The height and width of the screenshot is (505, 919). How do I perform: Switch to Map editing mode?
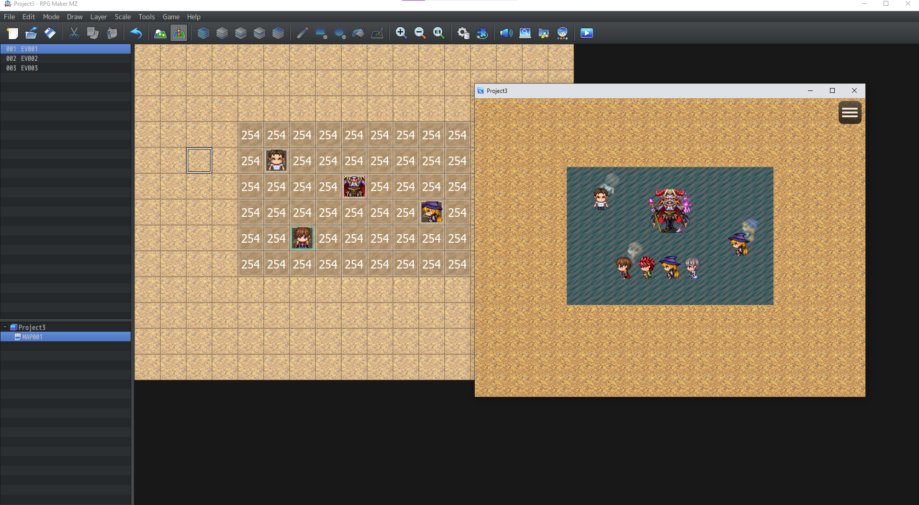point(160,33)
